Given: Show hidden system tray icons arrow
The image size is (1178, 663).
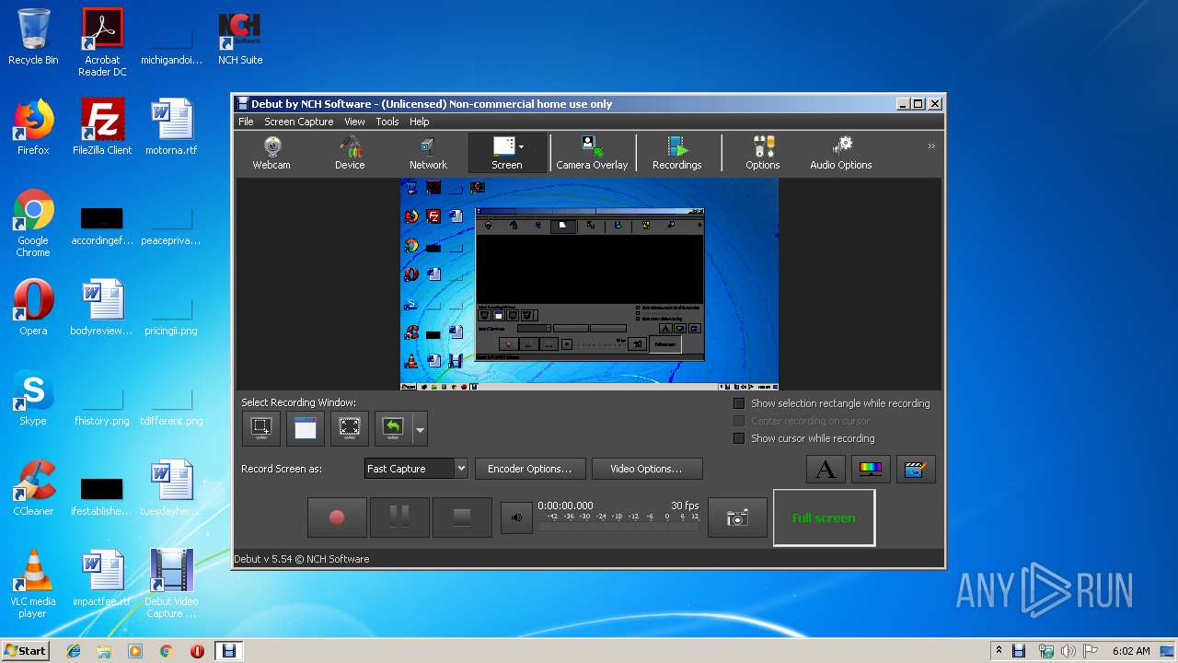Looking at the screenshot, I should point(999,651).
